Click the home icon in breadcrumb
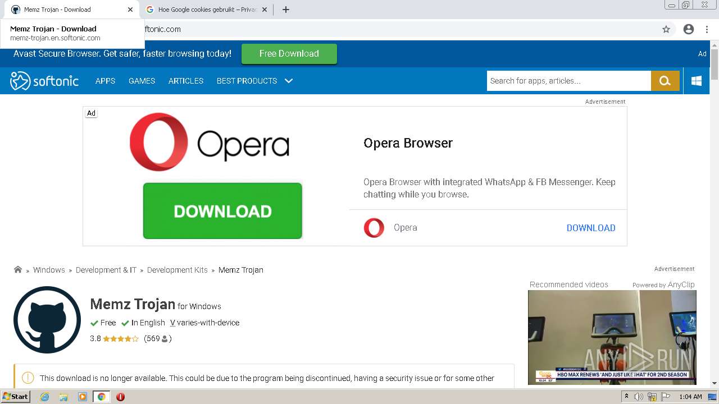Viewport: 719px width, 404px height. [18, 269]
